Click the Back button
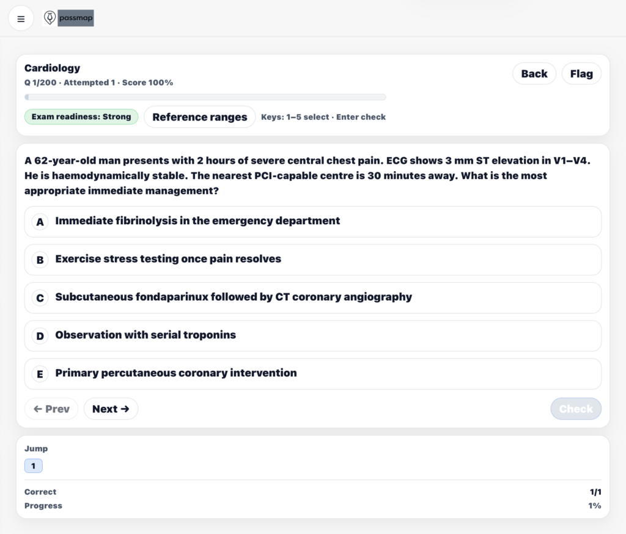The width and height of the screenshot is (626, 534). click(x=534, y=73)
